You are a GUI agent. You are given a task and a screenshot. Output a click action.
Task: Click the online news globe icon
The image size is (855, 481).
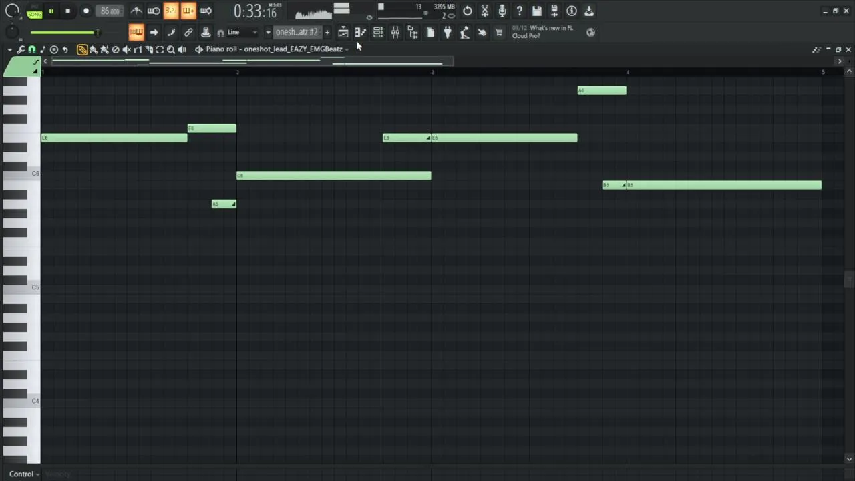click(590, 32)
